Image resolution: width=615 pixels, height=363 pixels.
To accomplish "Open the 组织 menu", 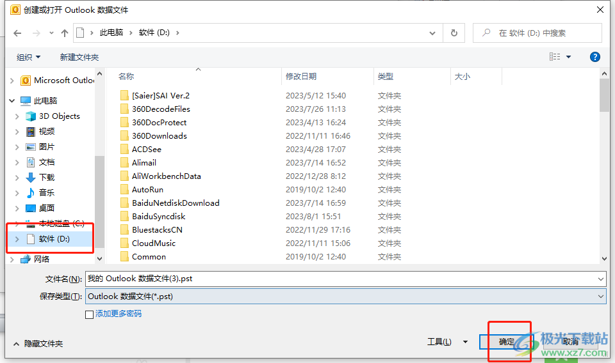I will point(28,57).
